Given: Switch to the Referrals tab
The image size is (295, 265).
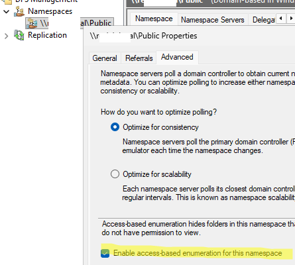Looking at the screenshot, I should coord(139,58).
